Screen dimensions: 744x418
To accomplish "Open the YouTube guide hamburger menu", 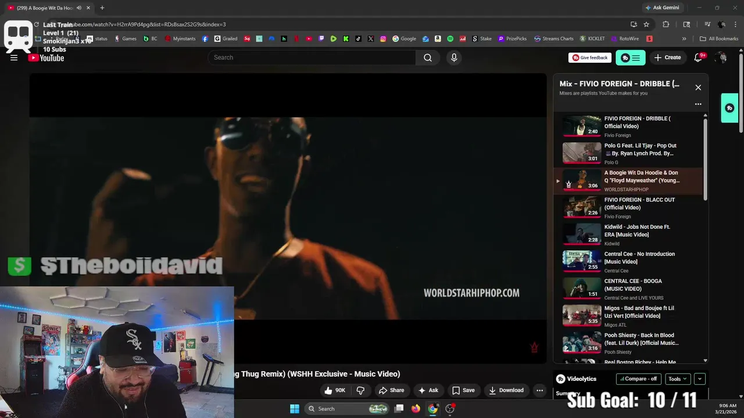I will pos(14,57).
